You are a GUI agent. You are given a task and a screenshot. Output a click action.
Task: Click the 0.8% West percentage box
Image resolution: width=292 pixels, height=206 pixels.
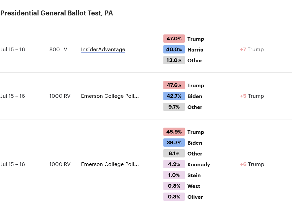[174, 186]
